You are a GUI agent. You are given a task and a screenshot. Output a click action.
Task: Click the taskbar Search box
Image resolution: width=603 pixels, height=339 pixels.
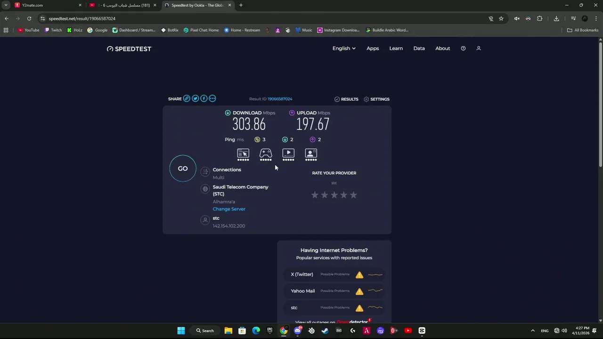(205, 331)
